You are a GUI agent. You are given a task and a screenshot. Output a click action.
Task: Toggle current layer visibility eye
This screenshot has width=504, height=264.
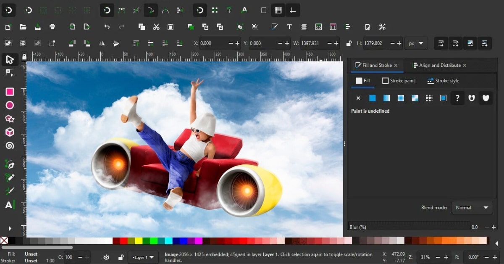pos(106,257)
